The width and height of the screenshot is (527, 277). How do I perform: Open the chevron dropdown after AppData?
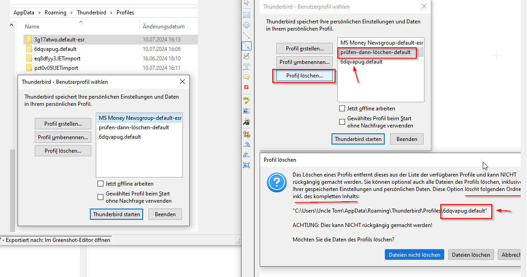(39, 13)
